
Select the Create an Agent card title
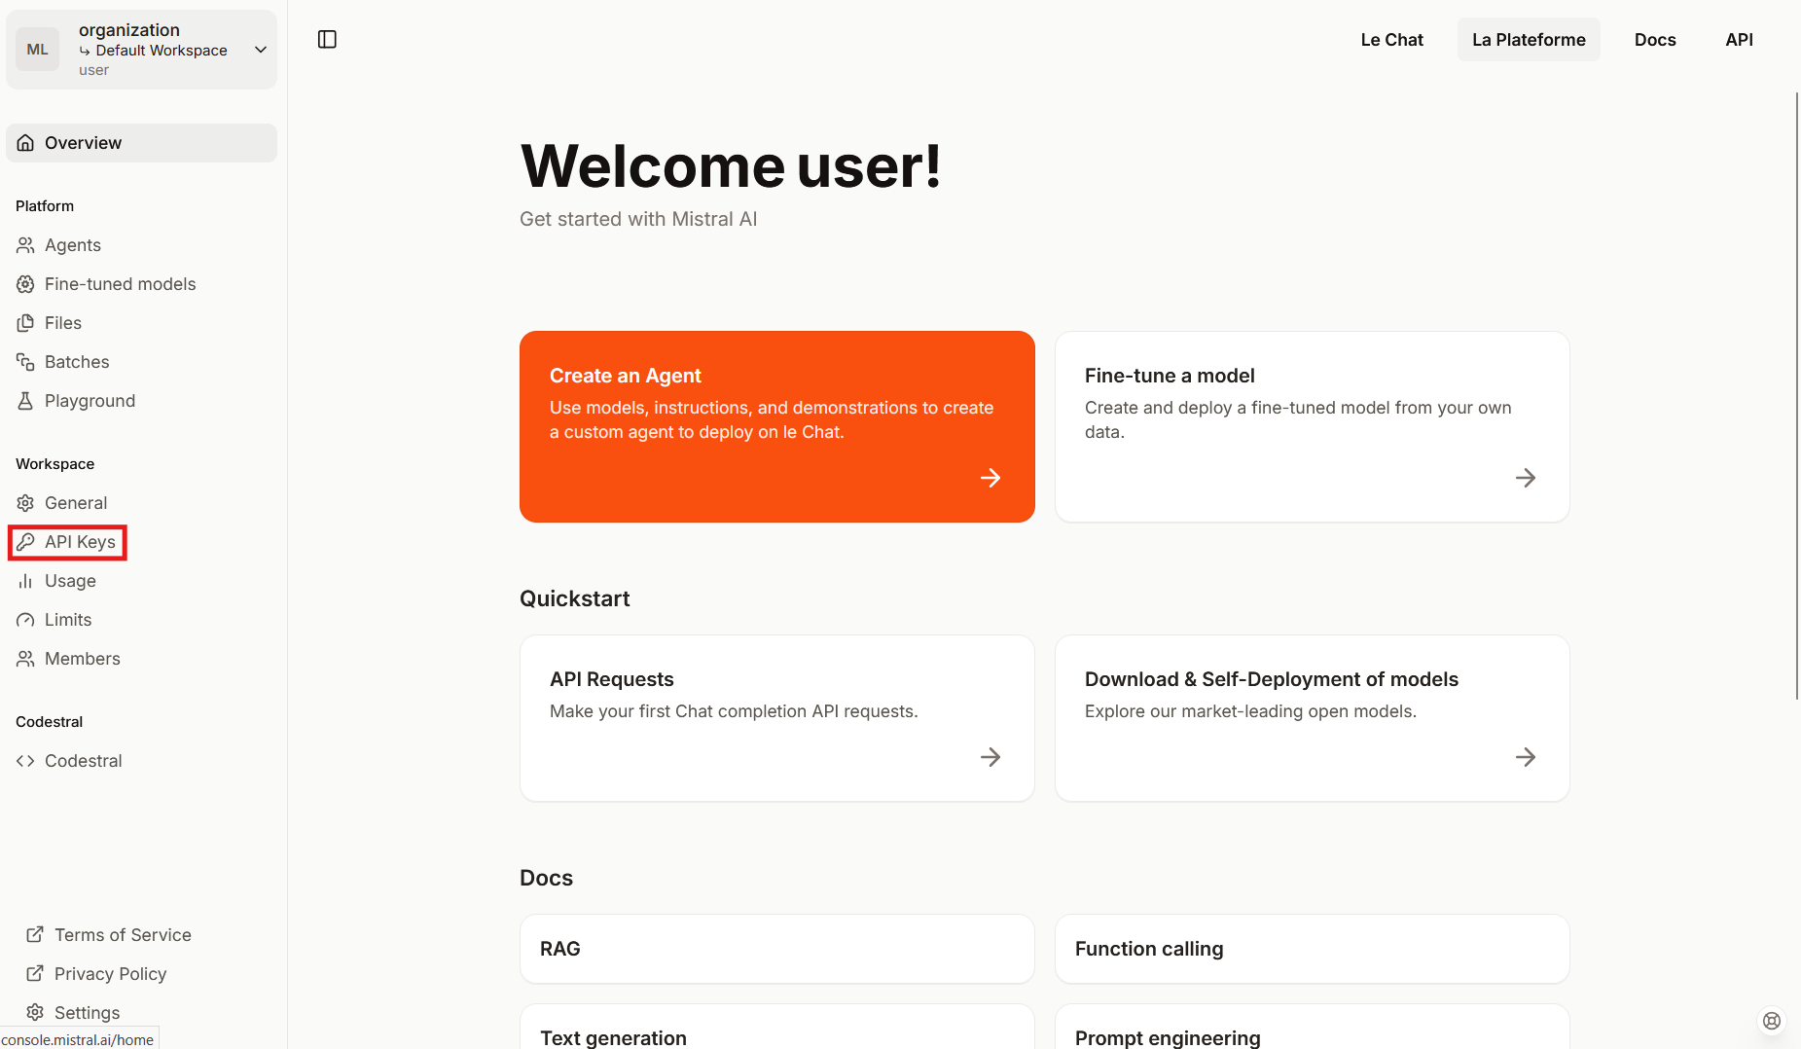625,376
